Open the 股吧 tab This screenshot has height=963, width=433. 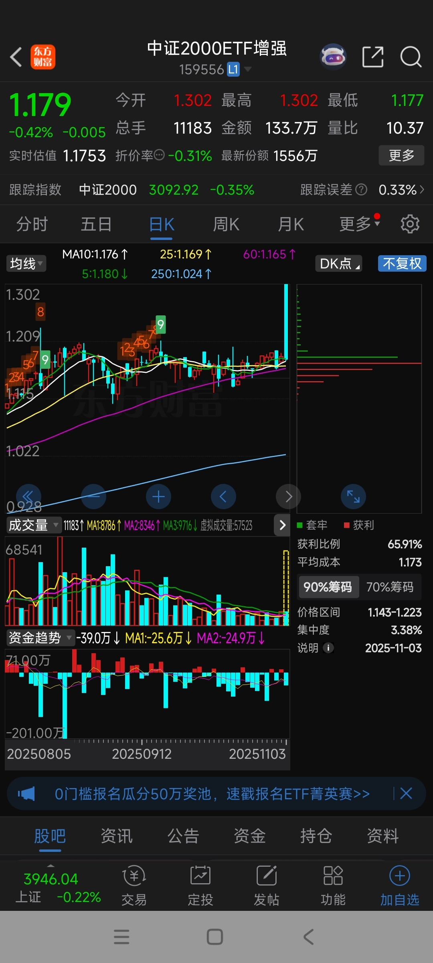click(50, 836)
